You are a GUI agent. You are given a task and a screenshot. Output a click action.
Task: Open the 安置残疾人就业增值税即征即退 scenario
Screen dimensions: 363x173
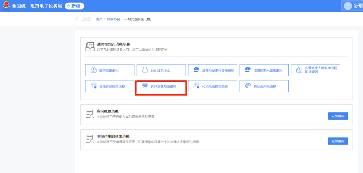[x=315, y=70]
